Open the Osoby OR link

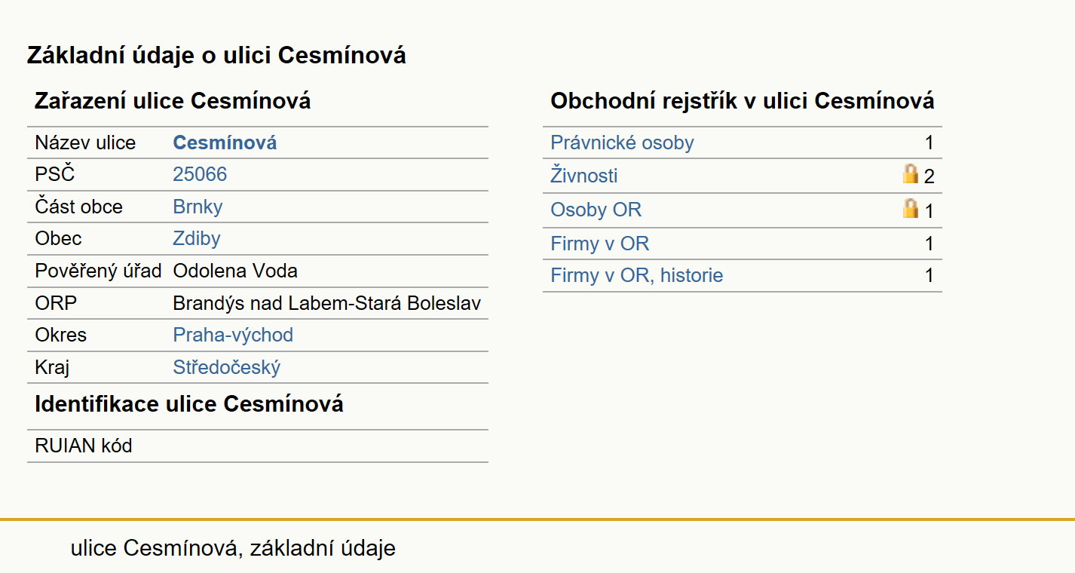point(596,210)
